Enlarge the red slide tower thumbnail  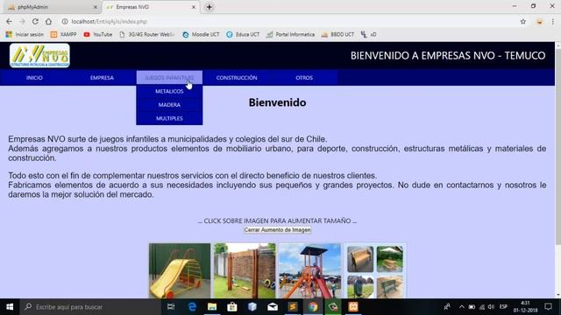tap(309, 270)
